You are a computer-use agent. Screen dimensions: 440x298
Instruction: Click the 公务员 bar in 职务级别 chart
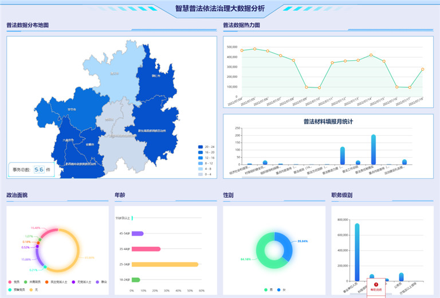[401, 277]
